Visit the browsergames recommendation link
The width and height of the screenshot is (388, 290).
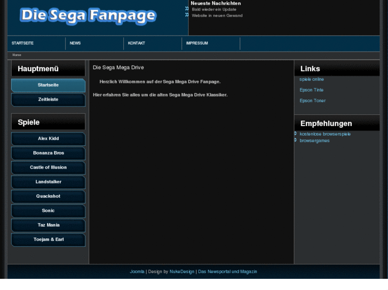[314, 140]
